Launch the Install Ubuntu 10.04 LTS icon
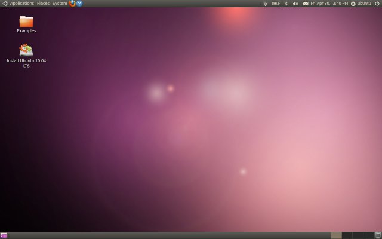 26,50
